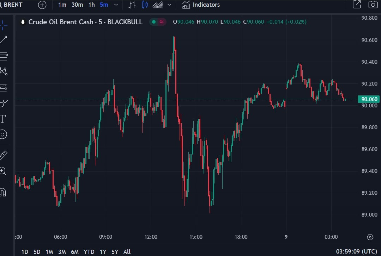Select the crosshair cursor tool
Viewport: 381px width, 256px height.
[3, 25]
